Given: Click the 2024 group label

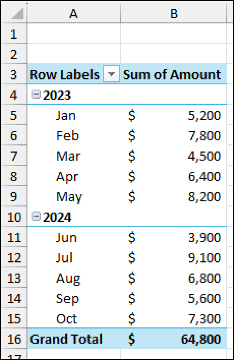Looking at the screenshot, I should click(57, 217).
